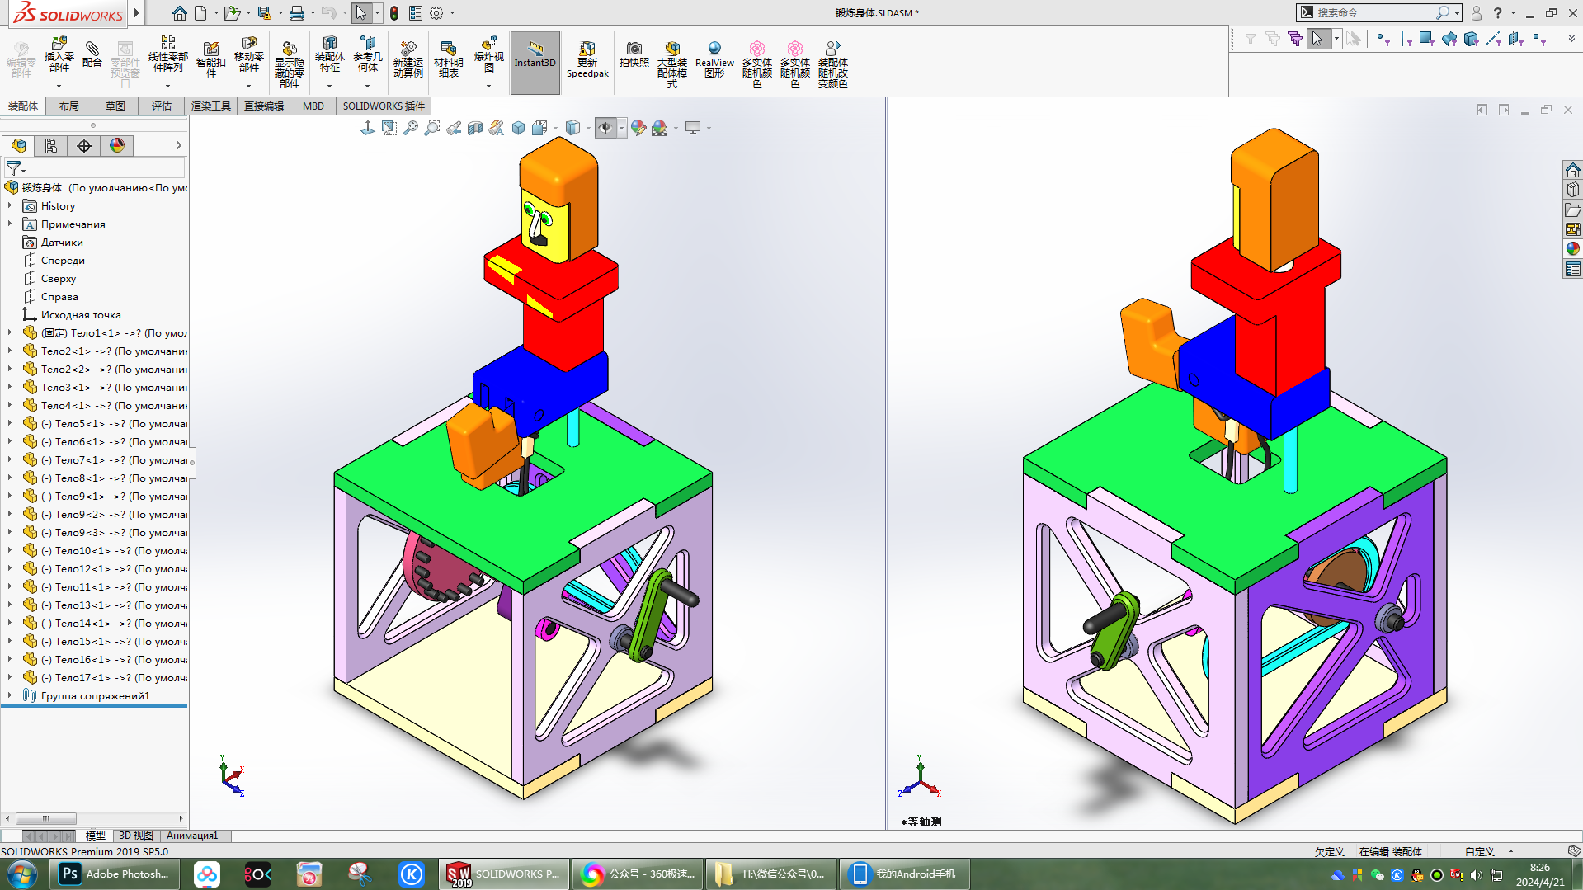Select Исходная точка origin in tree

[81, 315]
